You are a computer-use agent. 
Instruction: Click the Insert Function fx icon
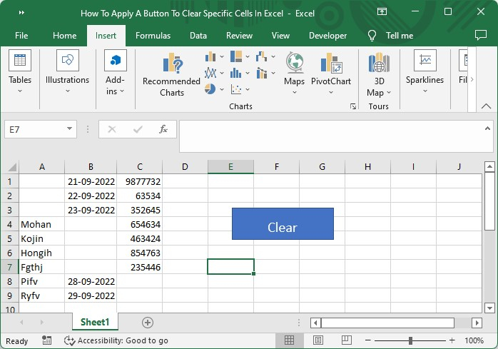point(163,129)
